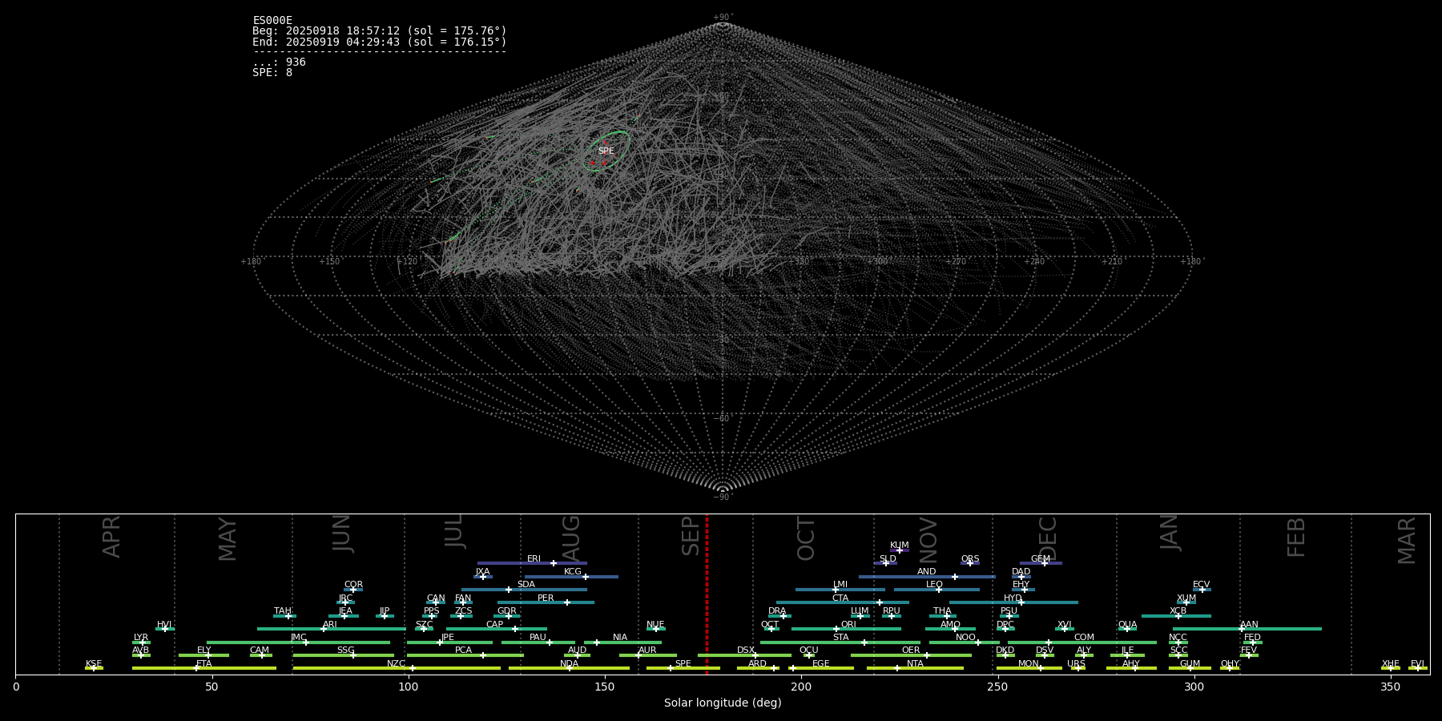Image resolution: width=1442 pixels, height=721 pixels.
Task: Click the HYD shower activity bar
Action: (1013, 602)
